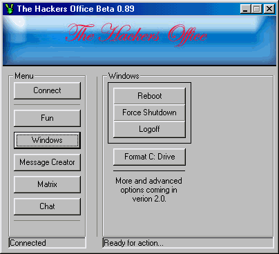Open the Matrix section

[x=47, y=184]
